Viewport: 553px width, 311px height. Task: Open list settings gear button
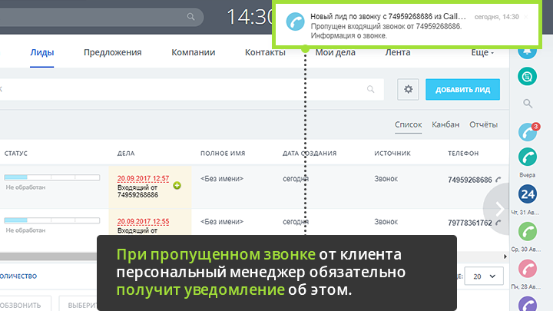[x=408, y=89]
